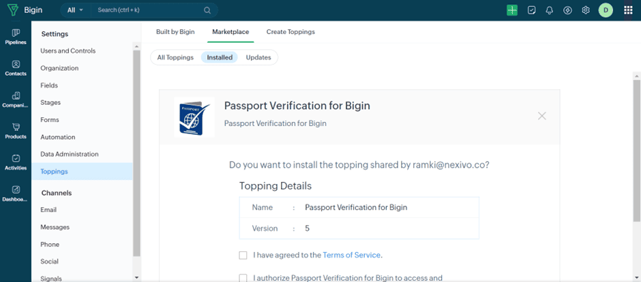
Task: Open the green quick create plus icon
Action: (x=512, y=10)
